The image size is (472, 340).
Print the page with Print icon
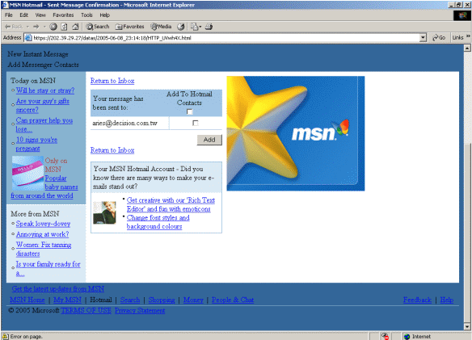(209, 27)
